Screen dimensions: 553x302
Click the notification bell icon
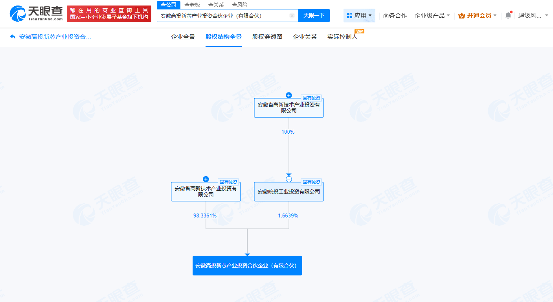click(507, 15)
